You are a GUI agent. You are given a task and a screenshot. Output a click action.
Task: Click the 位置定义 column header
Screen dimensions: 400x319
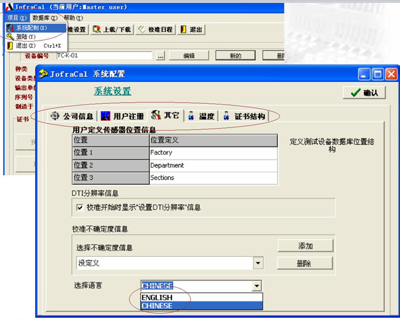pyautogui.click(x=213, y=140)
